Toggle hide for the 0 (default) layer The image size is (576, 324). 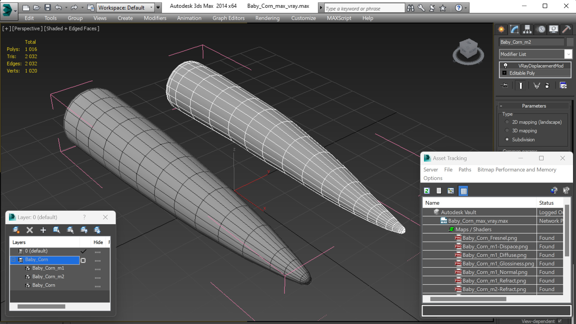pos(98,252)
